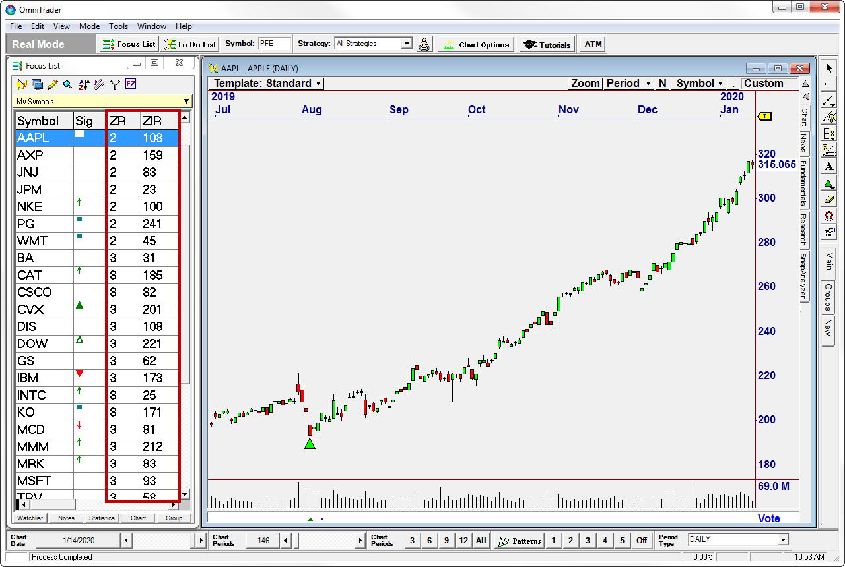Click the up triangle at chart top right

805,84
